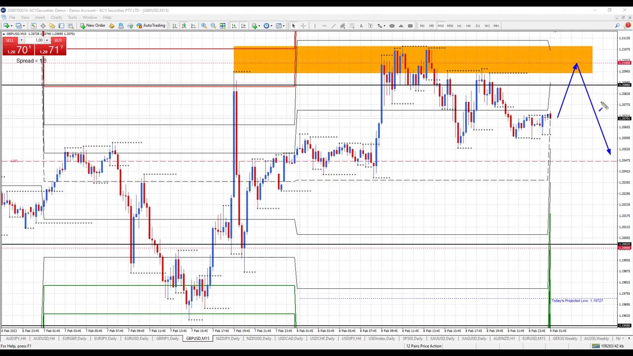Select the crosshair tool
The image size is (633, 356).
click(x=303, y=26)
